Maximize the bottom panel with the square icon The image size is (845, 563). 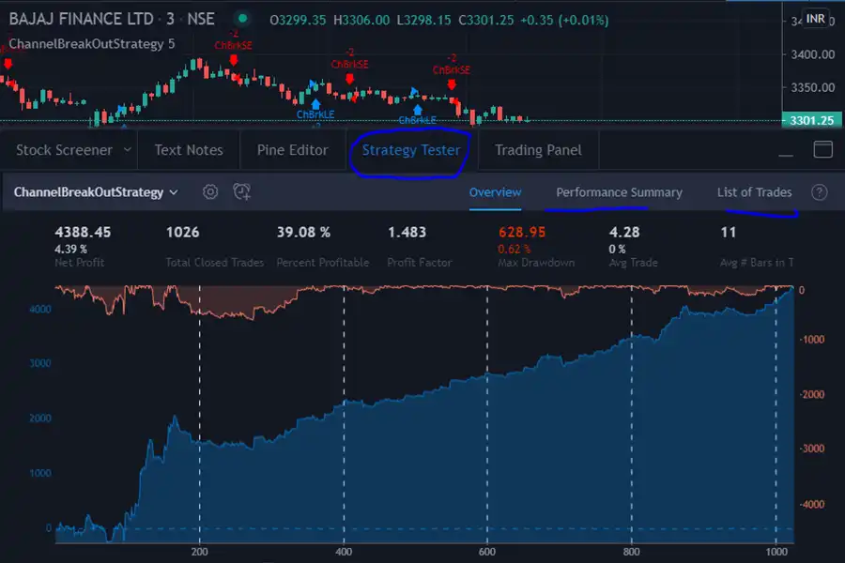coord(822,149)
